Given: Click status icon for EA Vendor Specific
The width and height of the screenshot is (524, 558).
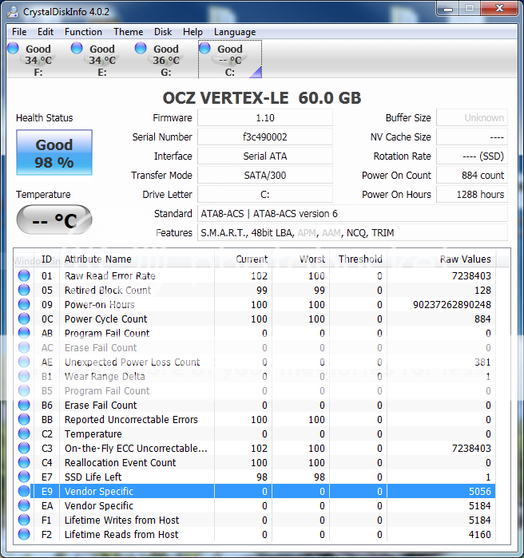Looking at the screenshot, I should pyautogui.click(x=24, y=505).
